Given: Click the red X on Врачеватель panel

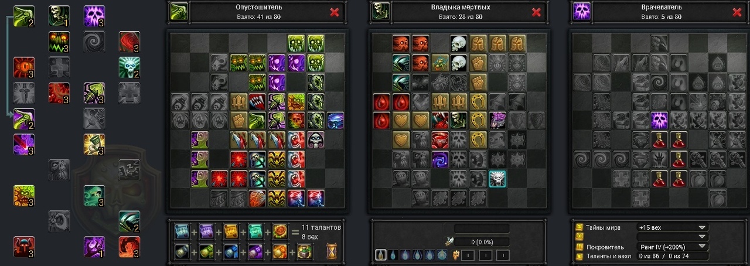Looking at the screenshot, I should (737, 12).
